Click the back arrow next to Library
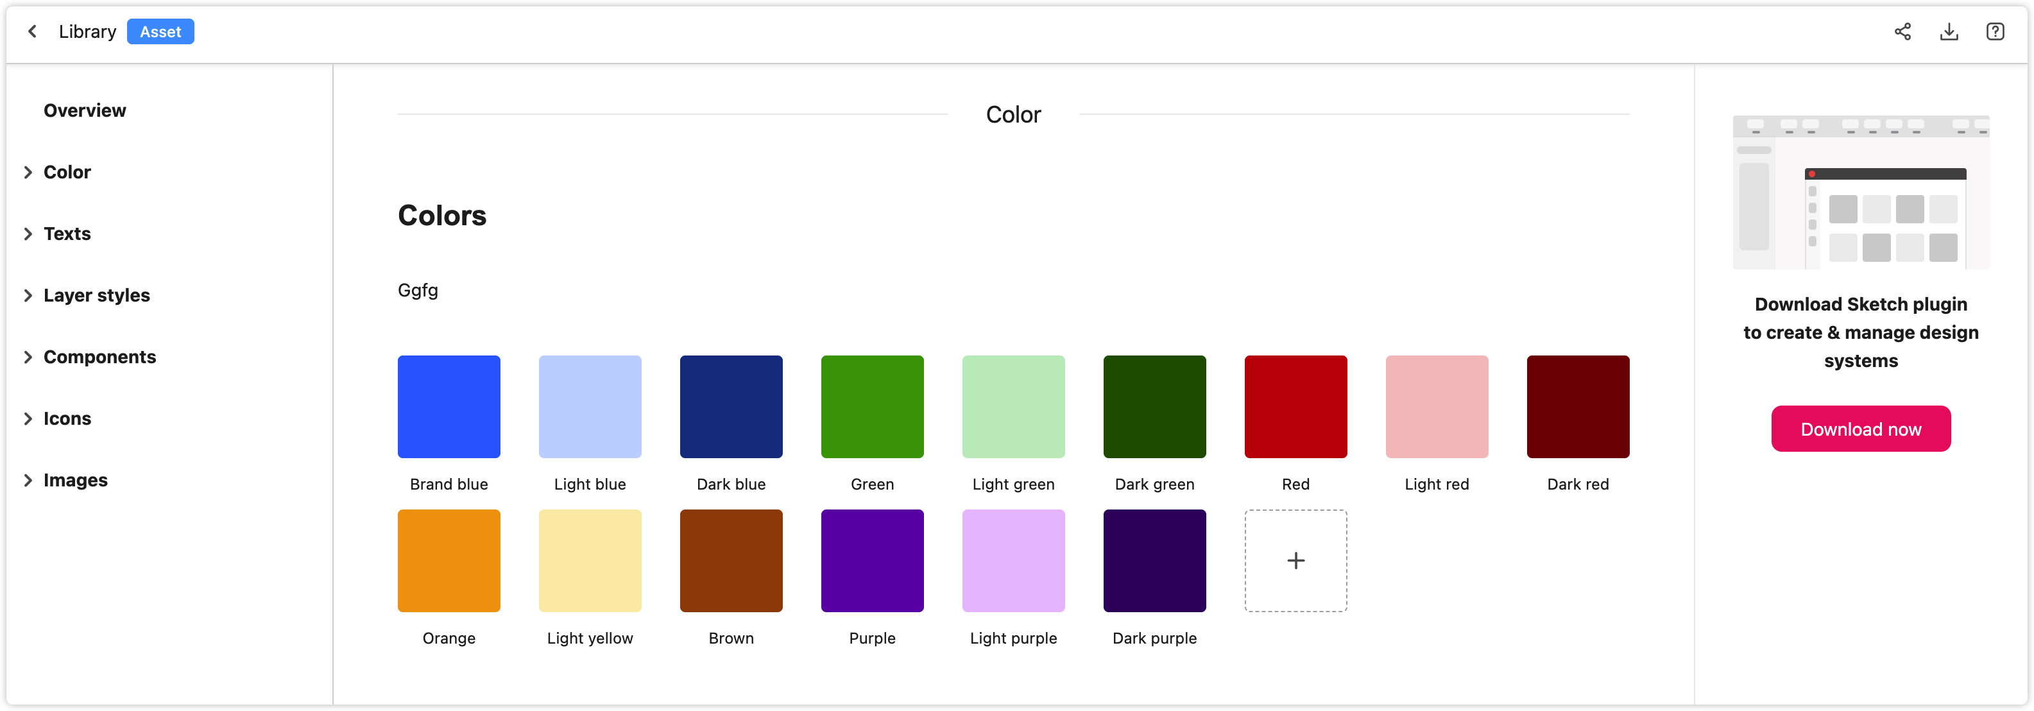Viewport: 2034px width, 711px height. (x=32, y=31)
